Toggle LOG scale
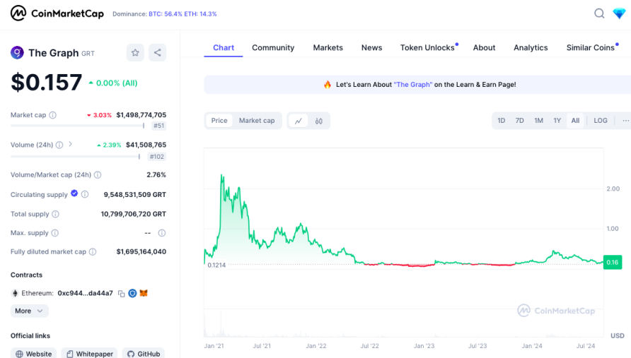Screen dimensions: 631x358 click(x=601, y=121)
